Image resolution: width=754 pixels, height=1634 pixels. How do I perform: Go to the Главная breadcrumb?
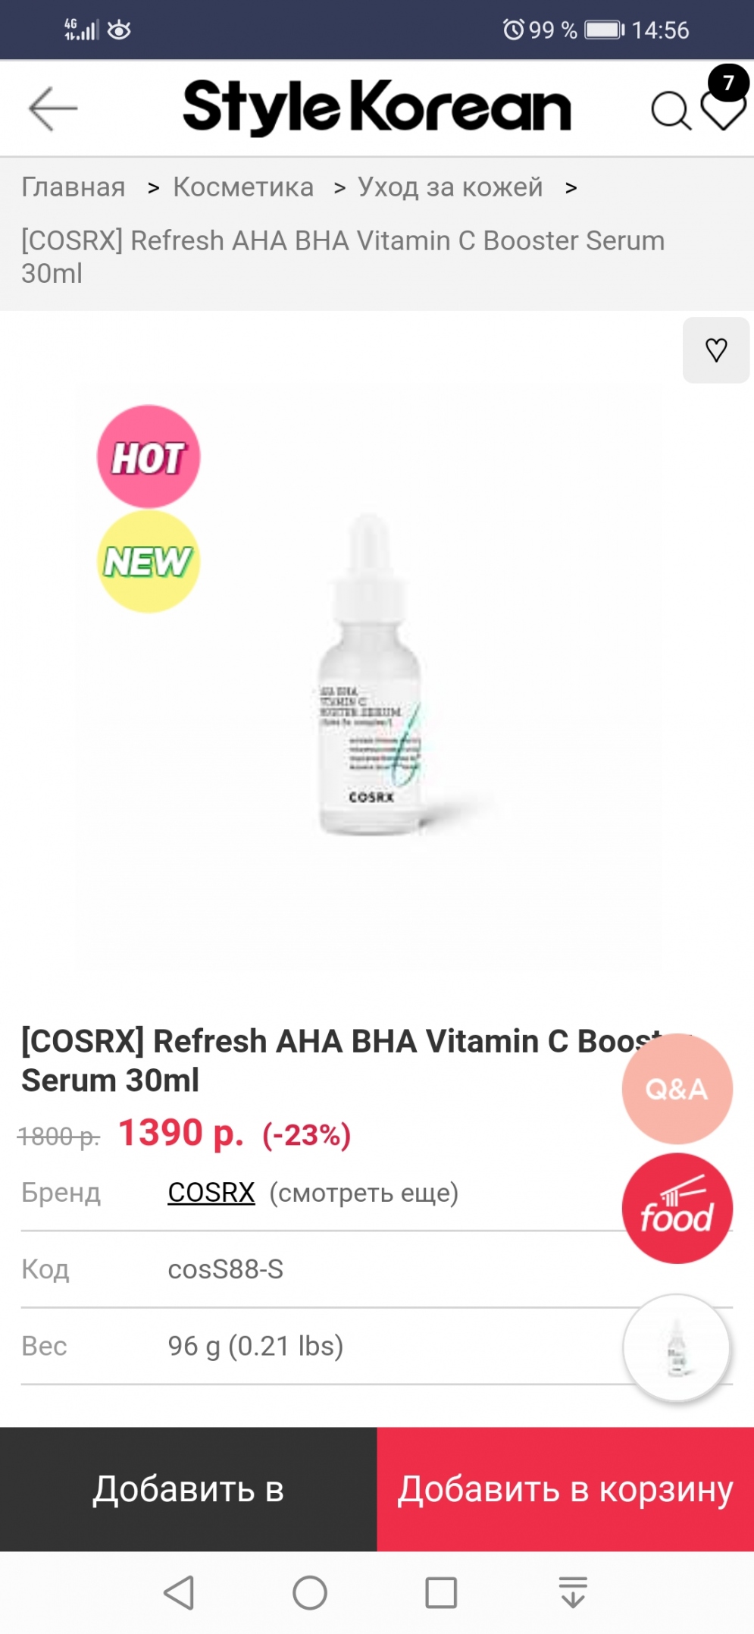coord(74,187)
